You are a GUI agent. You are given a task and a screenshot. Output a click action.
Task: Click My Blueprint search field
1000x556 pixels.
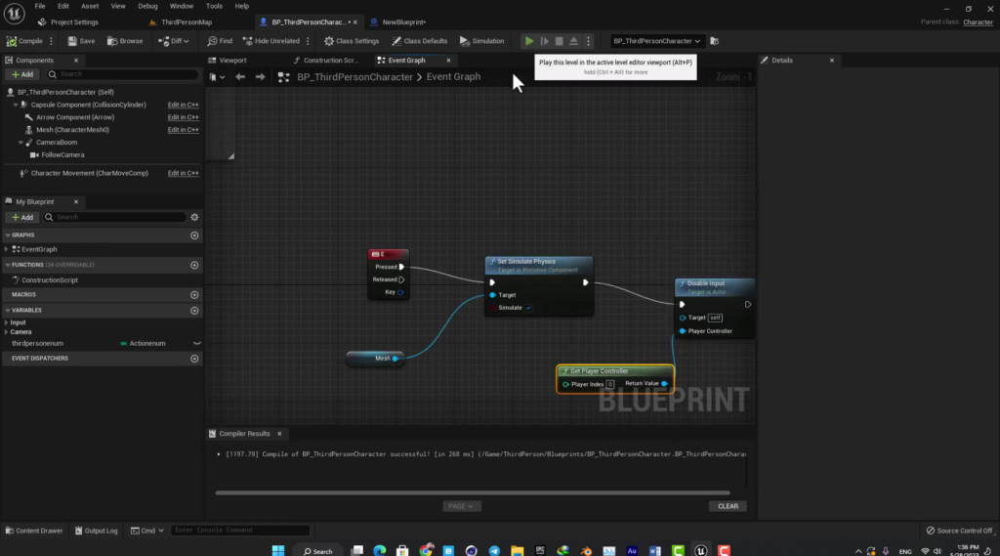click(x=115, y=217)
